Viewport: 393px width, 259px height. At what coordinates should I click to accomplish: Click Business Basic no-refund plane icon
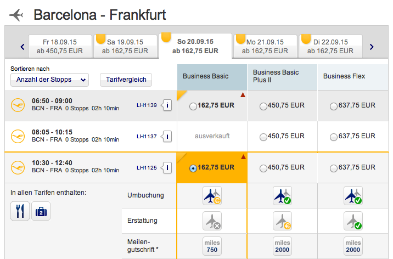pyautogui.click(x=212, y=221)
